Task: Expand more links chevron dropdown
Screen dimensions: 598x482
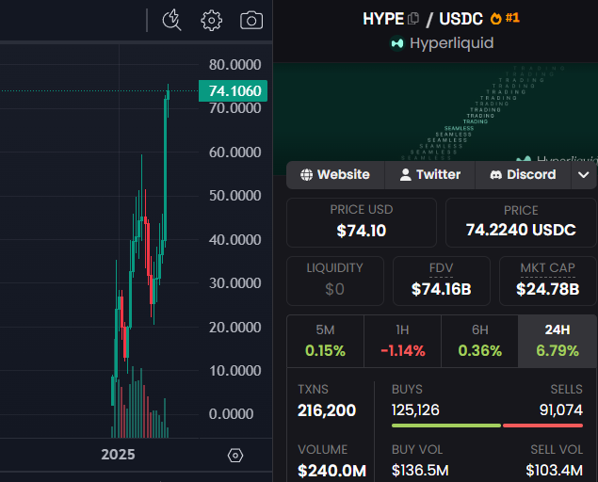Action: [x=584, y=175]
